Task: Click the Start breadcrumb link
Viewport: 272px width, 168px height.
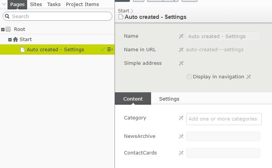Action: pyautogui.click(x=123, y=11)
